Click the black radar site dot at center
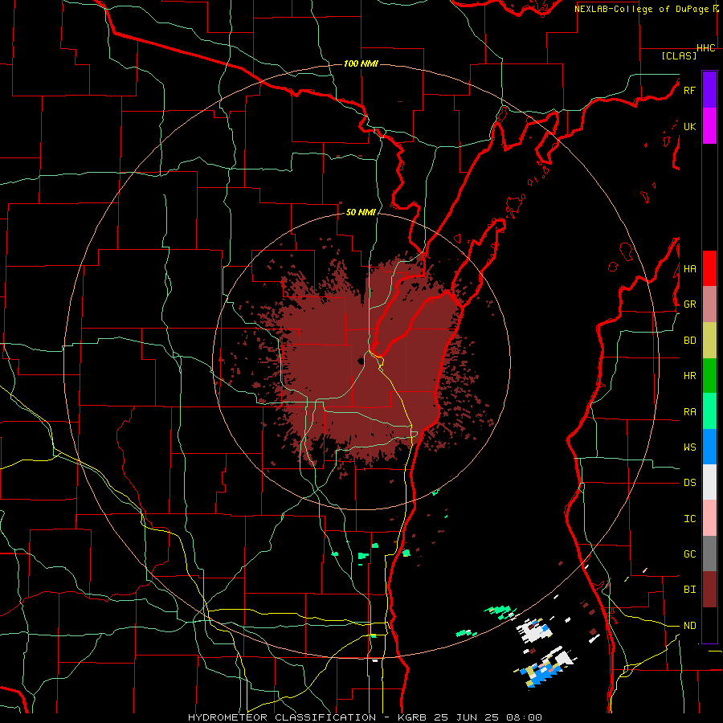The image size is (723, 723). [x=360, y=361]
